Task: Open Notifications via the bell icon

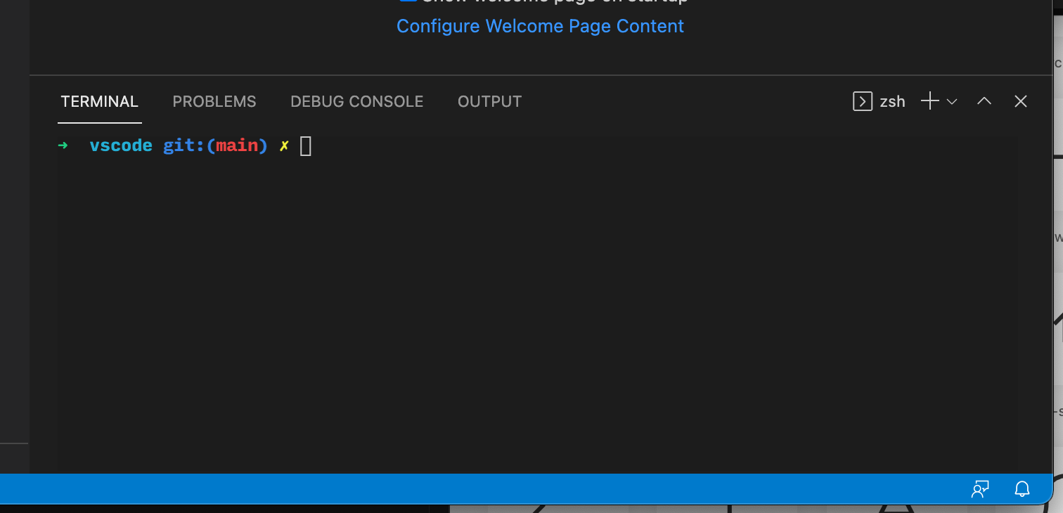Action: click(1022, 489)
